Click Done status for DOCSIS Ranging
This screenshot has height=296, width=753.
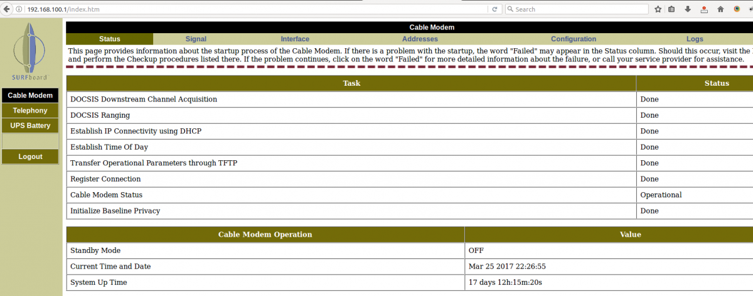pos(649,115)
